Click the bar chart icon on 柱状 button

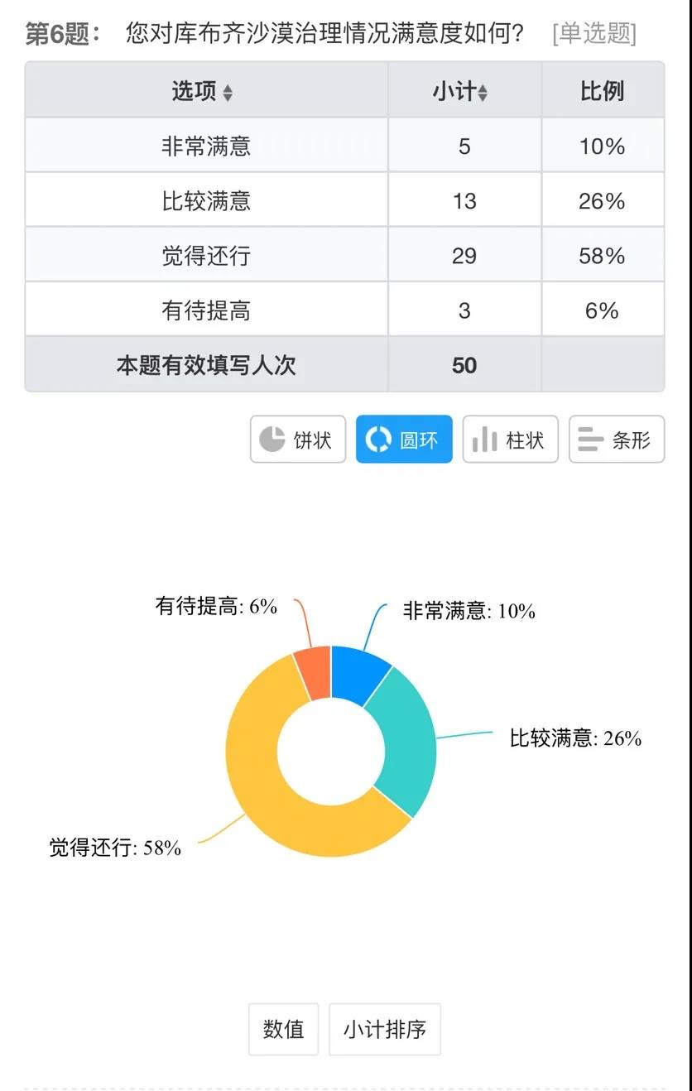pyautogui.click(x=484, y=440)
